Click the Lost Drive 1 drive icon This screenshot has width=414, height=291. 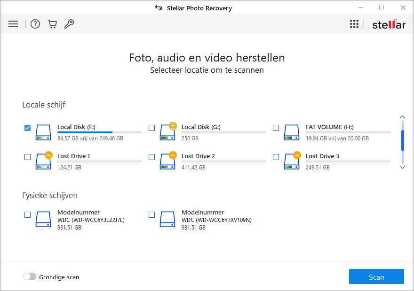pyautogui.click(x=43, y=161)
